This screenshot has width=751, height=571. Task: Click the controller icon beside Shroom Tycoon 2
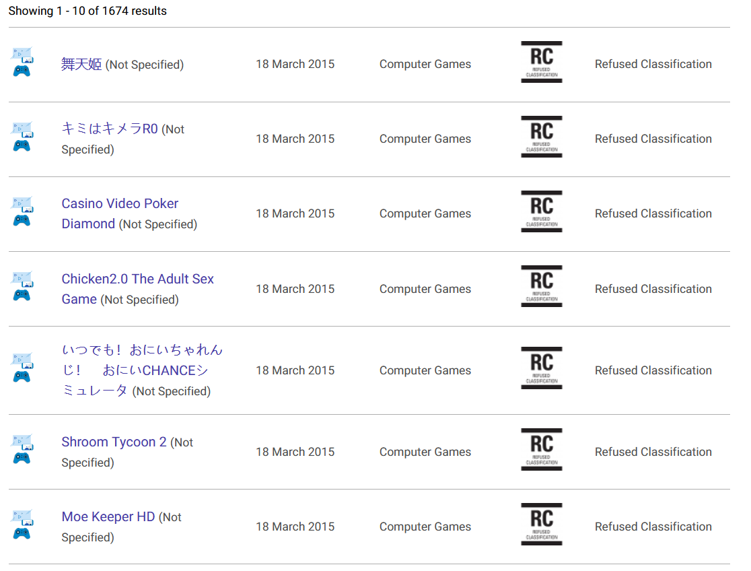[22, 449]
